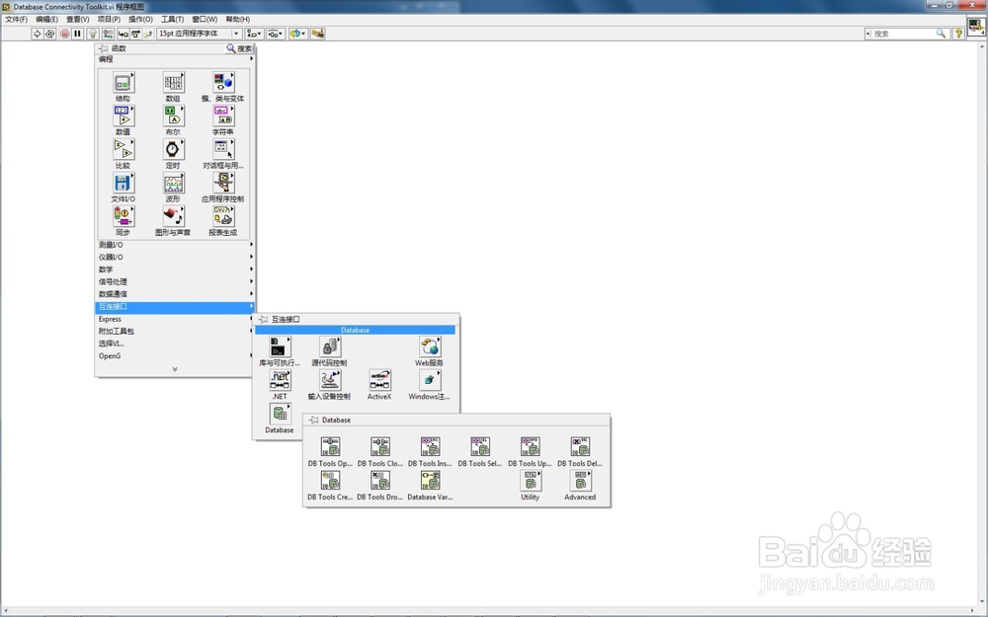The height and width of the screenshot is (617, 988).
Task: Open the 文件(F) menu
Action: tap(17, 19)
